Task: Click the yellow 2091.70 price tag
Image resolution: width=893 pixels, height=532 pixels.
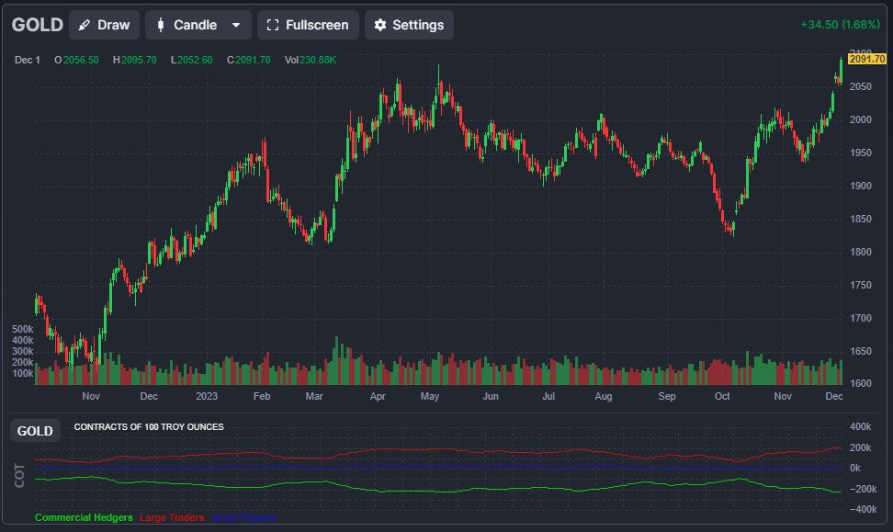Action: (866, 59)
